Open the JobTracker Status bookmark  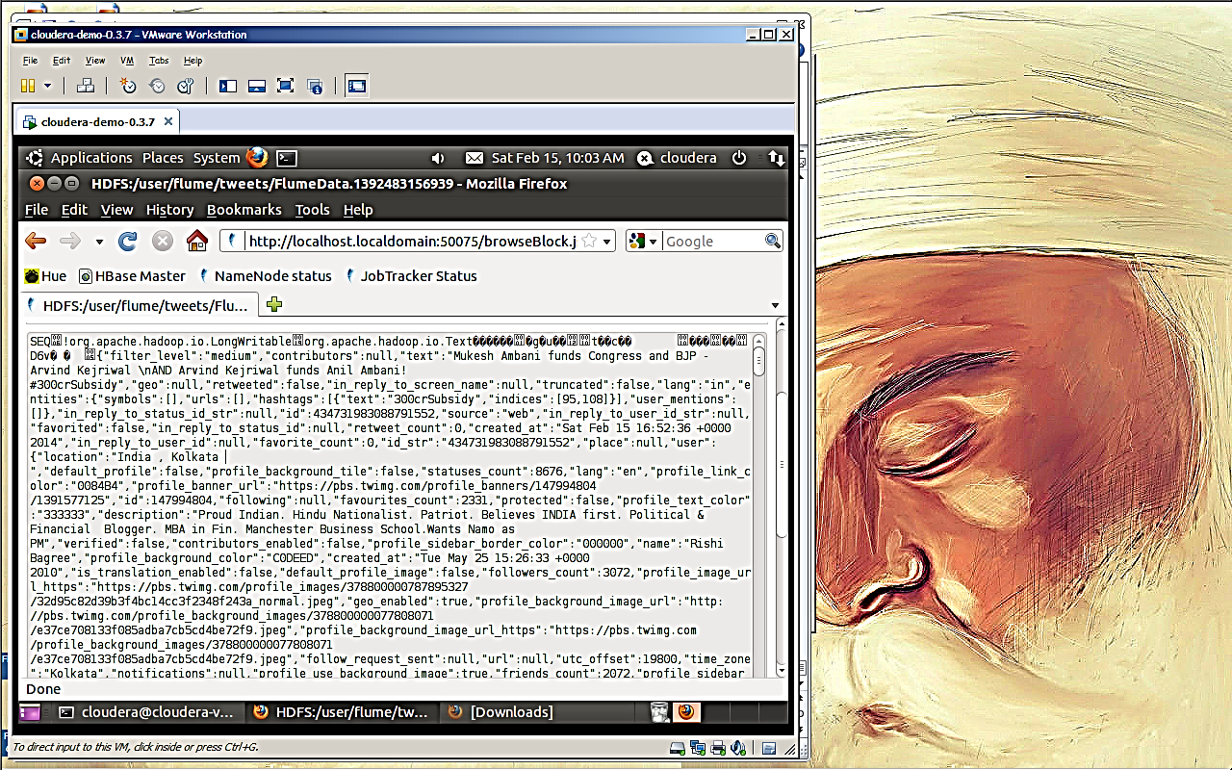click(x=411, y=276)
